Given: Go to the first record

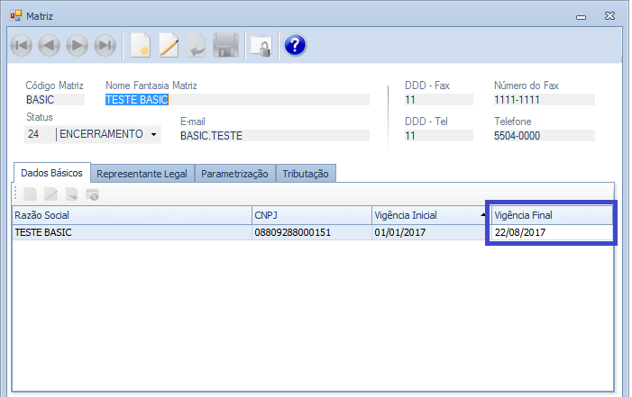Looking at the screenshot, I should [x=22, y=45].
